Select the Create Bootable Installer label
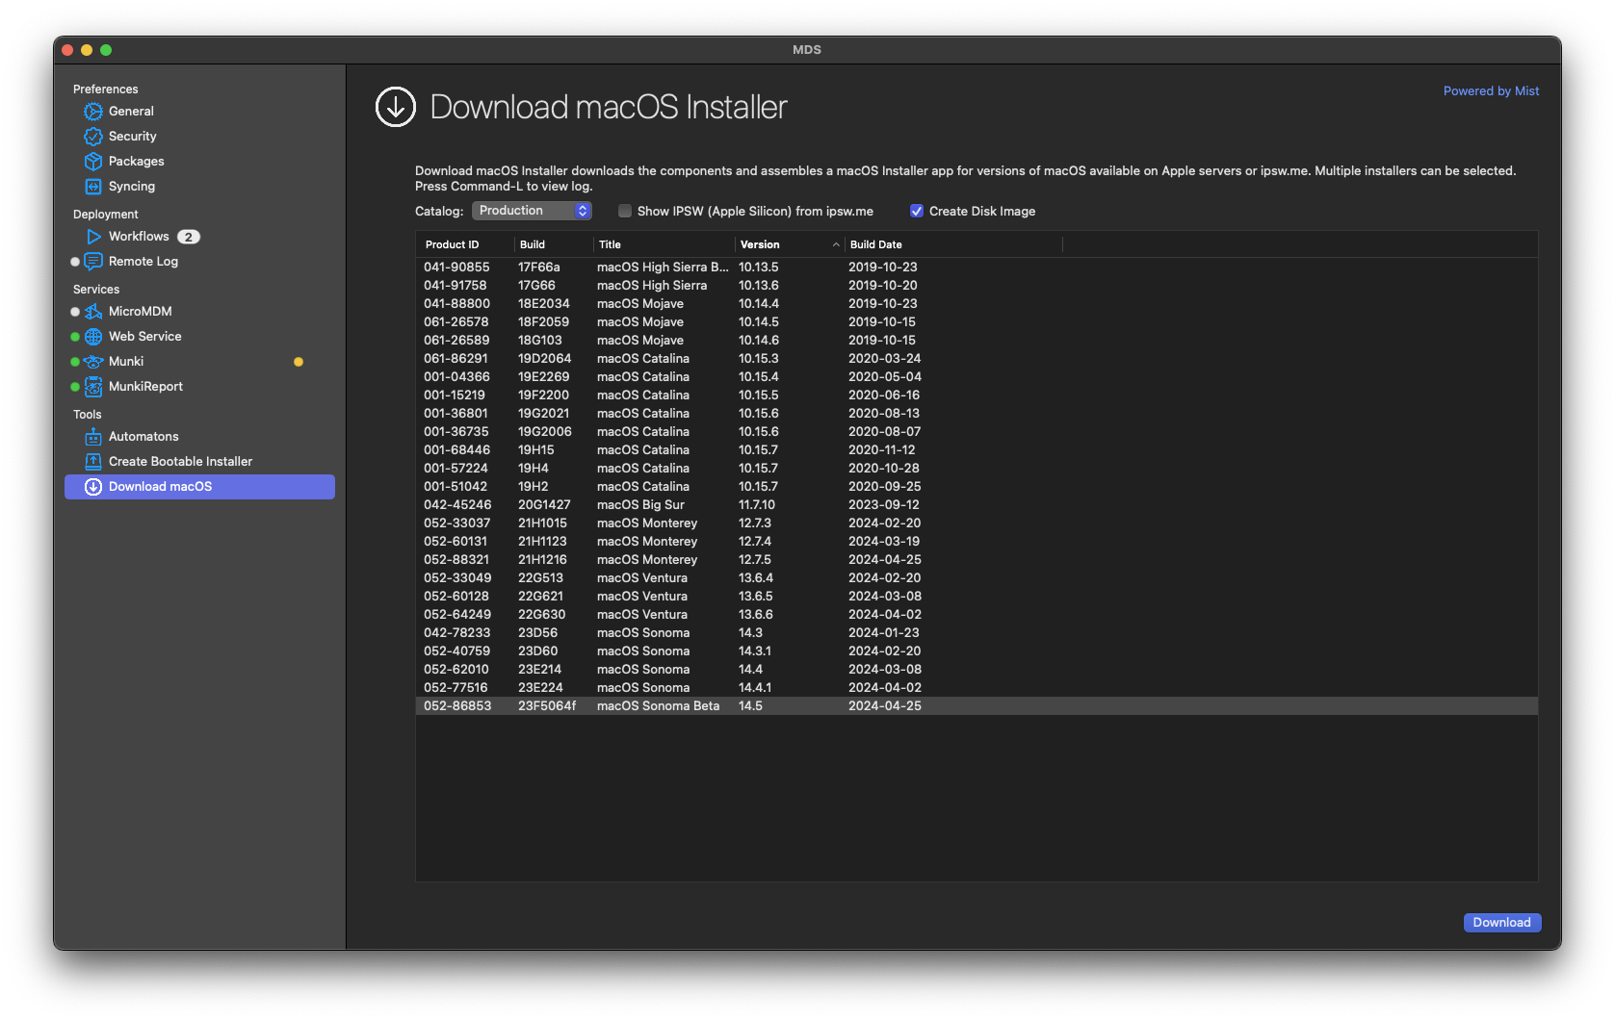 pos(180,462)
